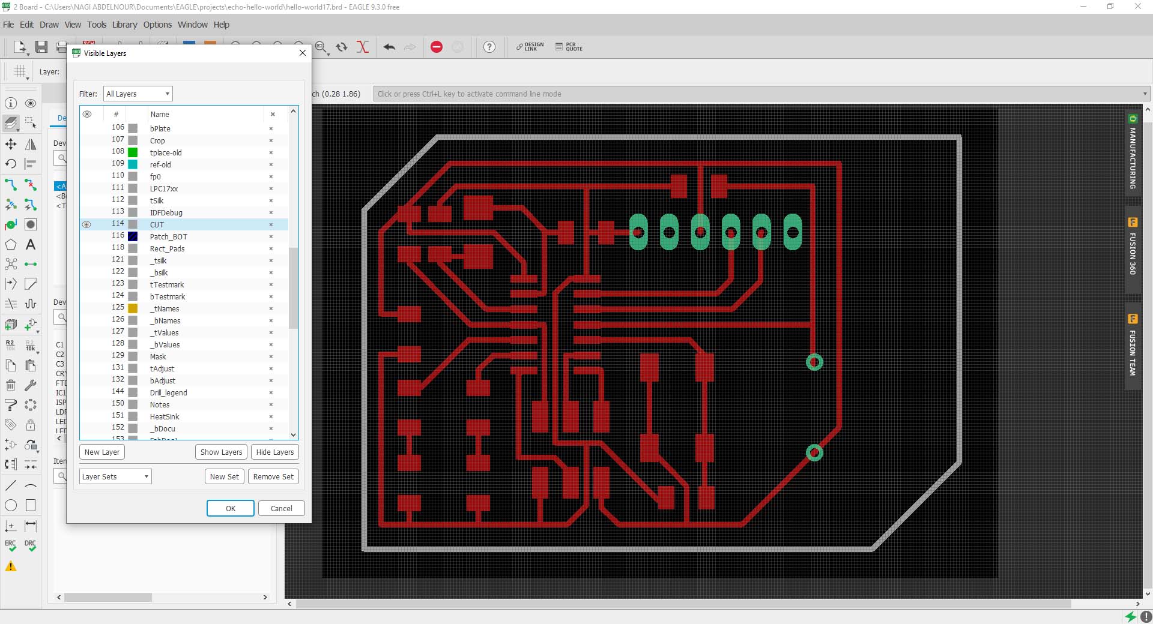Image resolution: width=1153 pixels, height=624 pixels.
Task: Select the Rectangle draw tool
Action: tap(31, 505)
